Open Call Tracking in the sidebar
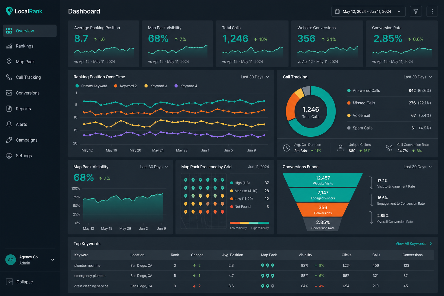 30,77
